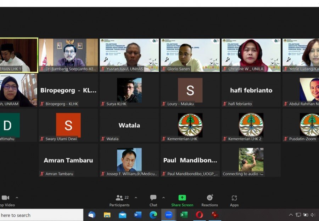Click the photo above Connecting to audio
The width and height of the screenshot is (319, 221).
point(251,160)
